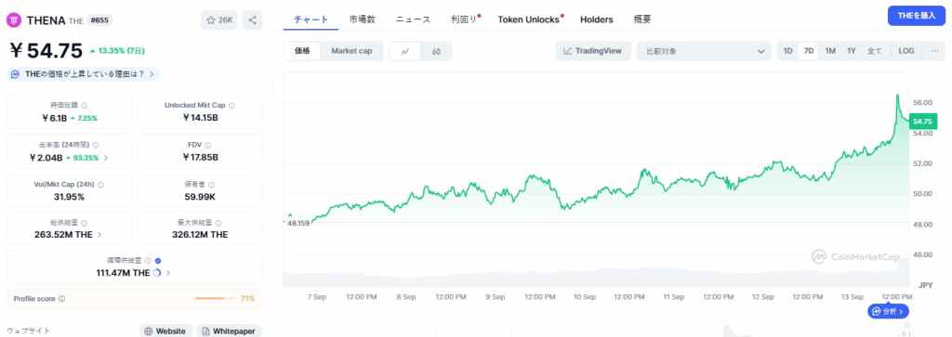Add THENA to watchlist with star button
952x337 pixels.
(x=219, y=20)
